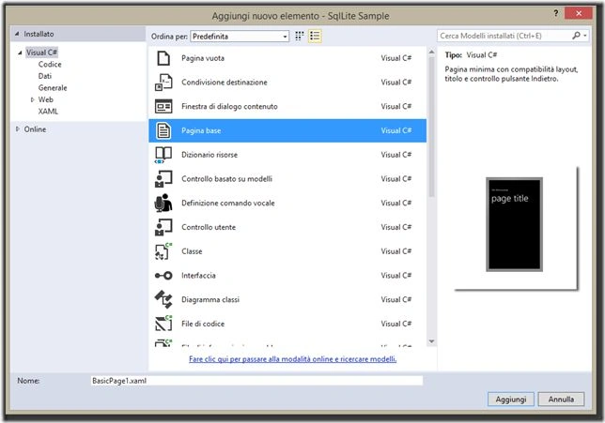Screen dimensions: 605x423
Task: Expand the Online tree node
Action: coord(18,129)
